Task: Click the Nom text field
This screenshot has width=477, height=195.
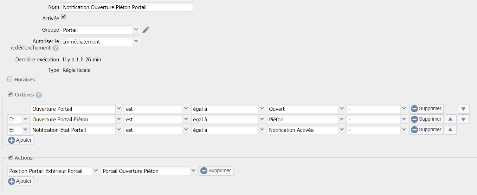Action: pyautogui.click(x=127, y=7)
